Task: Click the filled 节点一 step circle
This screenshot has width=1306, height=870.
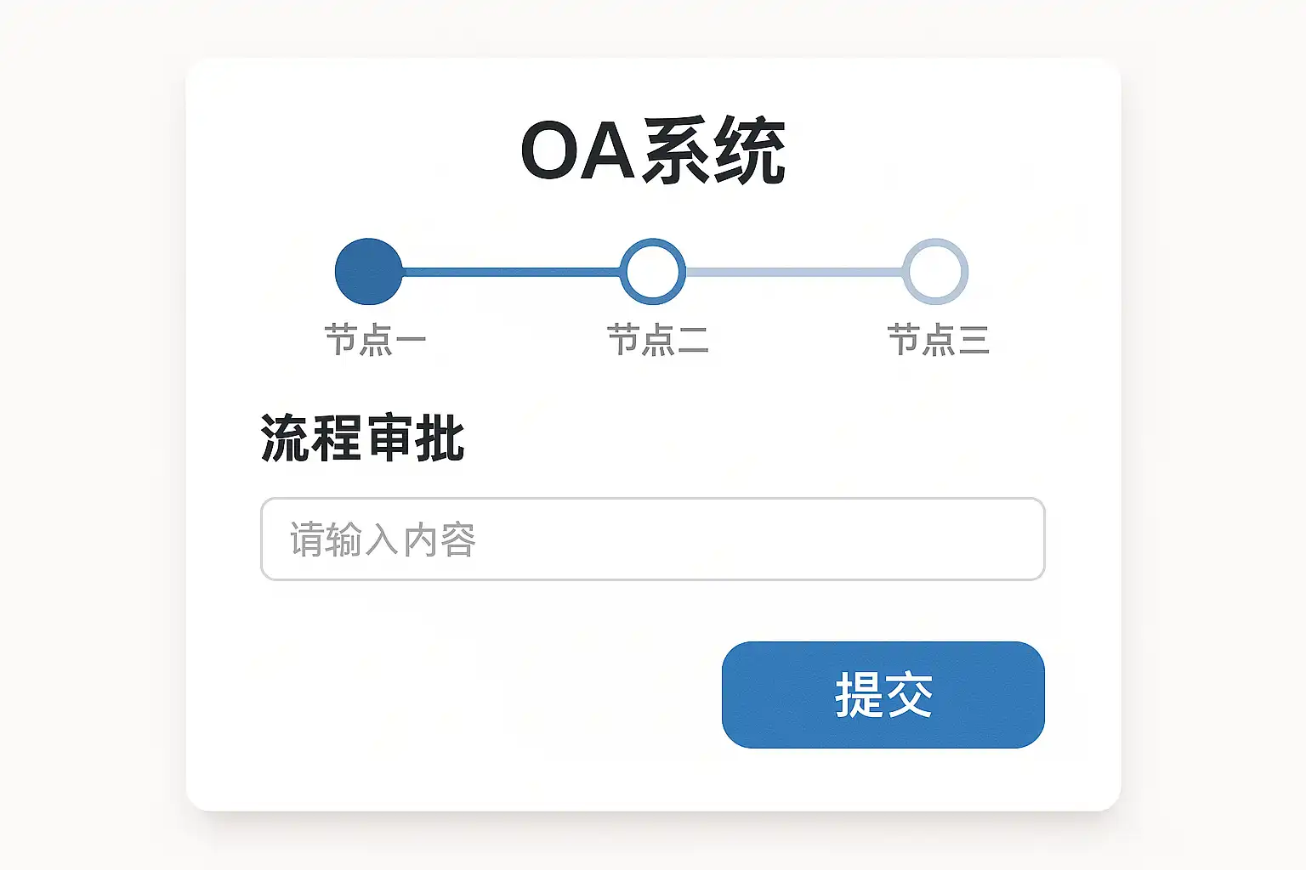Action: click(368, 272)
